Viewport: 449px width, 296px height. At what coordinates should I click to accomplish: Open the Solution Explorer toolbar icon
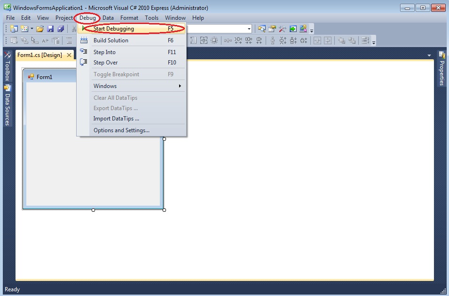pos(262,29)
